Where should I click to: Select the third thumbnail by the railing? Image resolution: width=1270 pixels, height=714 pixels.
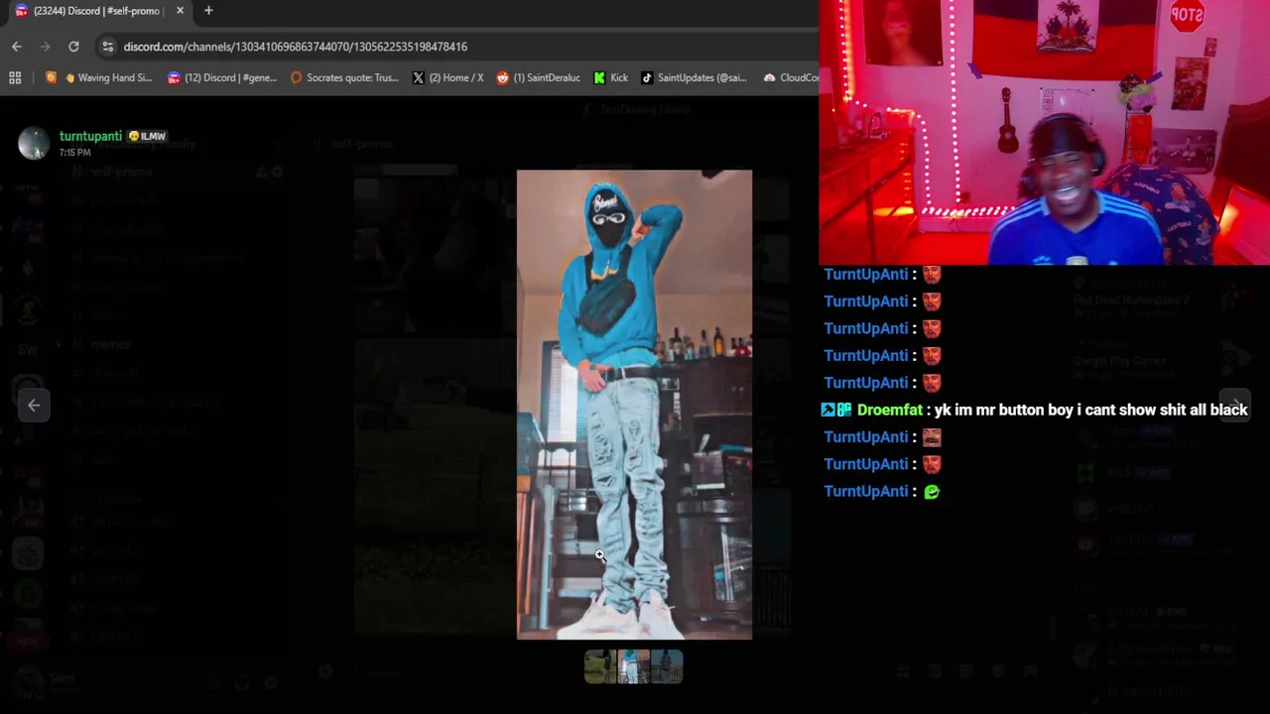667,666
